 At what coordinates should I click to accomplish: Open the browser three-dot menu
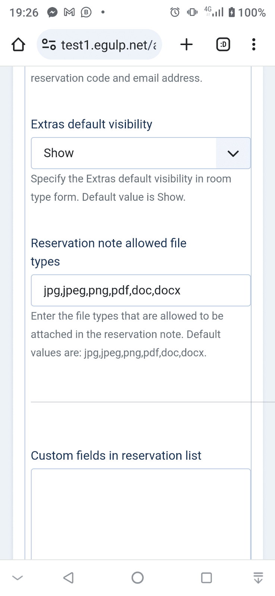253,45
